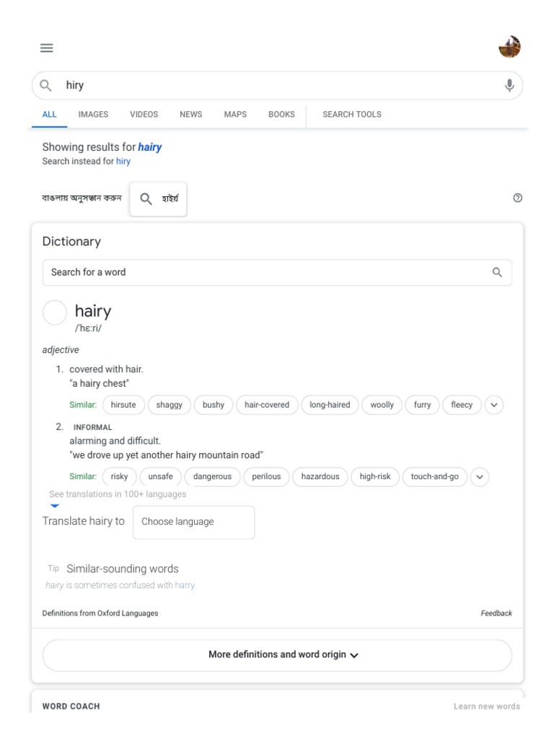
Task: Switch to the Images tab
Action: (x=93, y=114)
